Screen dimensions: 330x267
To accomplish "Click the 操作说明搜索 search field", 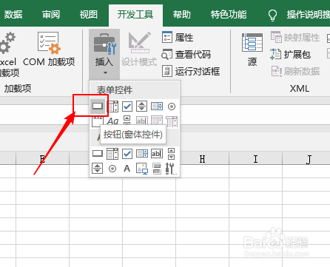I will pyautogui.click(x=309, y=15).
